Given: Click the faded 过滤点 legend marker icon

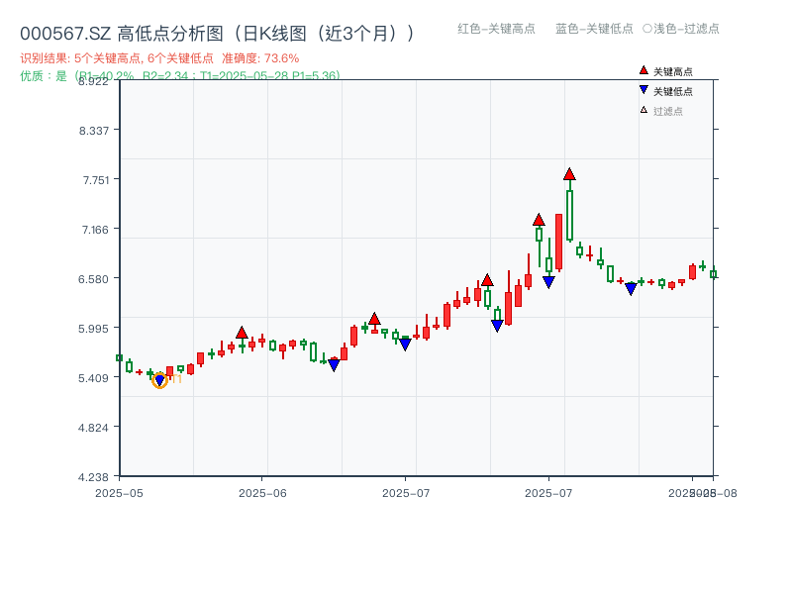Looking at the screenshot, I should (x=643, y=110).
